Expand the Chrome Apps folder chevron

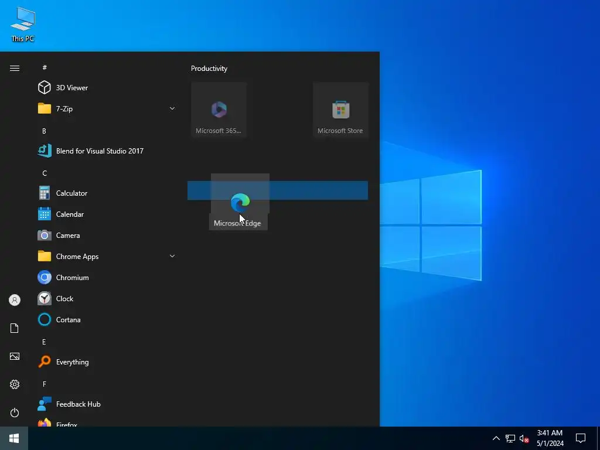point(172,256)
